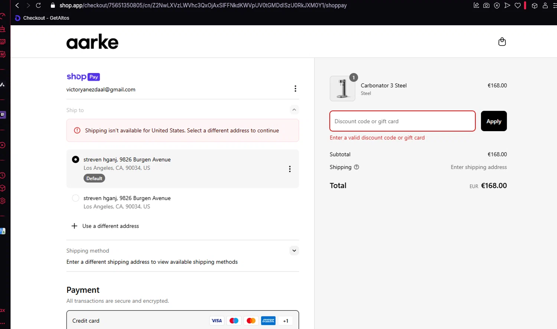Open Twitch from the browser sidebar
557x329 pixels.
[x=3, y=115]
